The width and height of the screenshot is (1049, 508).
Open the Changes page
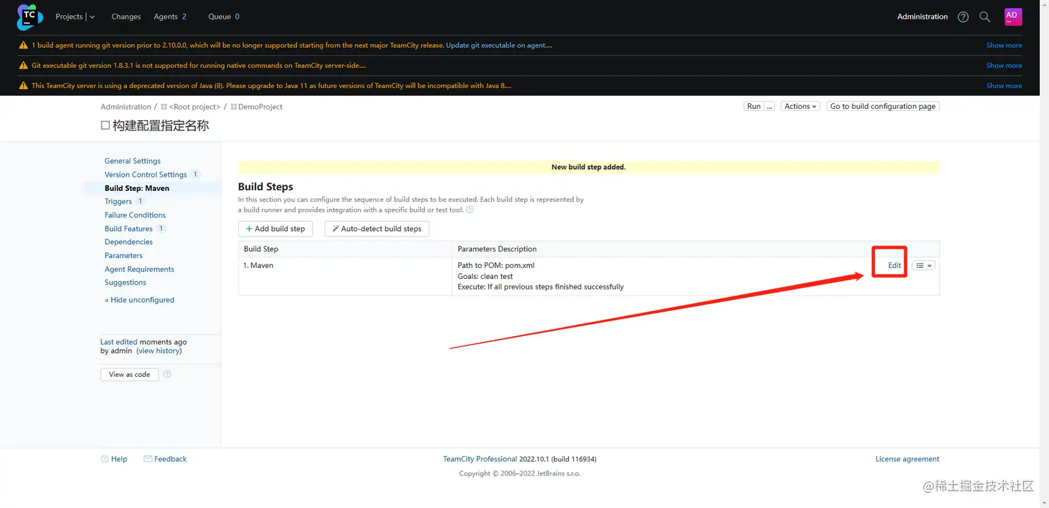[126, 17]
